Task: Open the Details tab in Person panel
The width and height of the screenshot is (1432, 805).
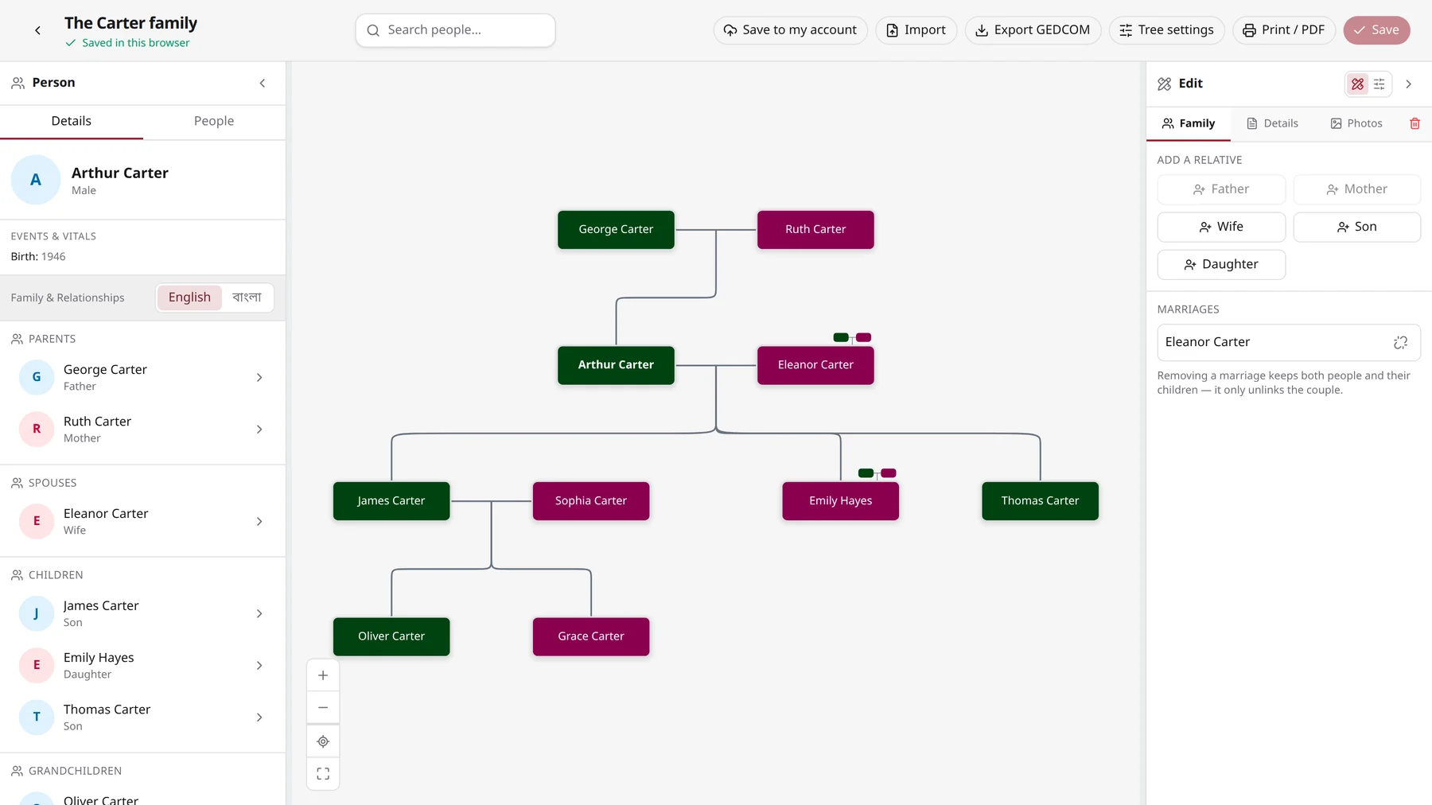Action: 72,121
